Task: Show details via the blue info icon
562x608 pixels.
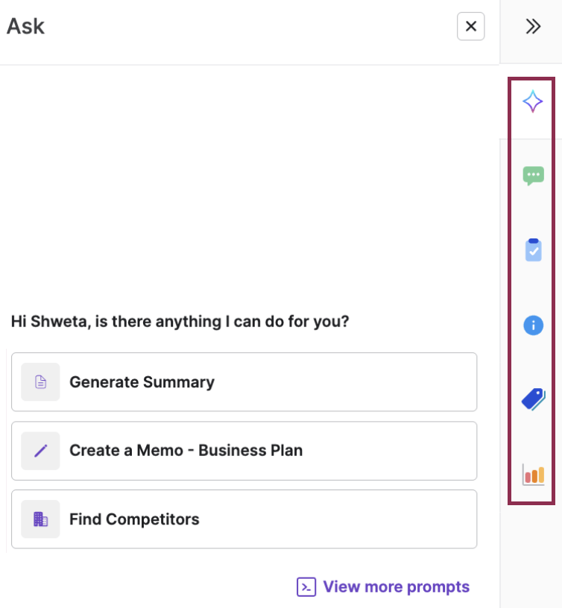Action: (533, 325)
